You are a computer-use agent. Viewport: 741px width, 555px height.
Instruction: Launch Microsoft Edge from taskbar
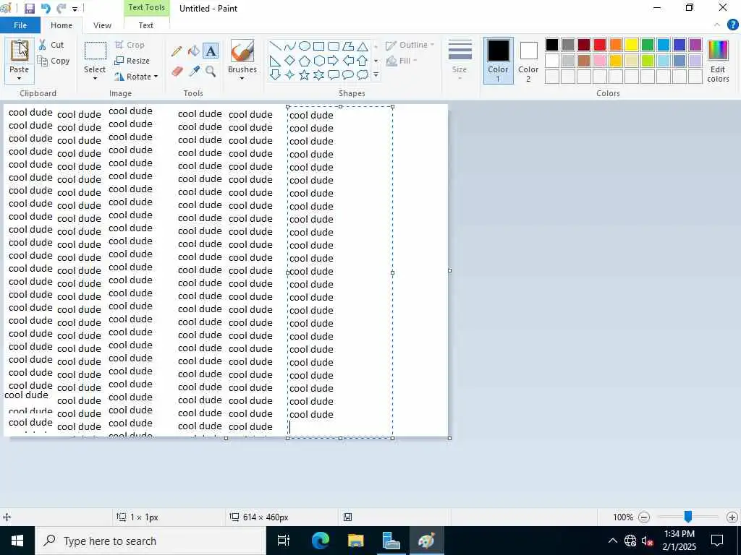(x=320, y=541)
